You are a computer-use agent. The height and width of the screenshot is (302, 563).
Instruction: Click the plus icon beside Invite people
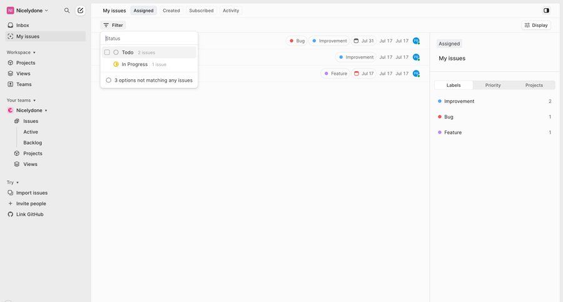click(x=11, y=203)
